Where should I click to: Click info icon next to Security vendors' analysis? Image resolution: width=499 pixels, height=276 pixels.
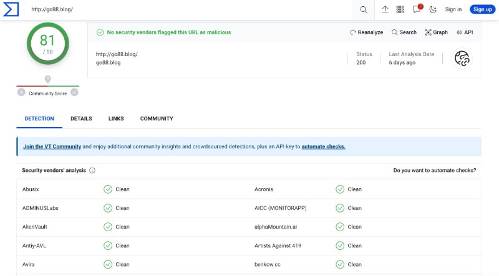[x=92, y=171]
